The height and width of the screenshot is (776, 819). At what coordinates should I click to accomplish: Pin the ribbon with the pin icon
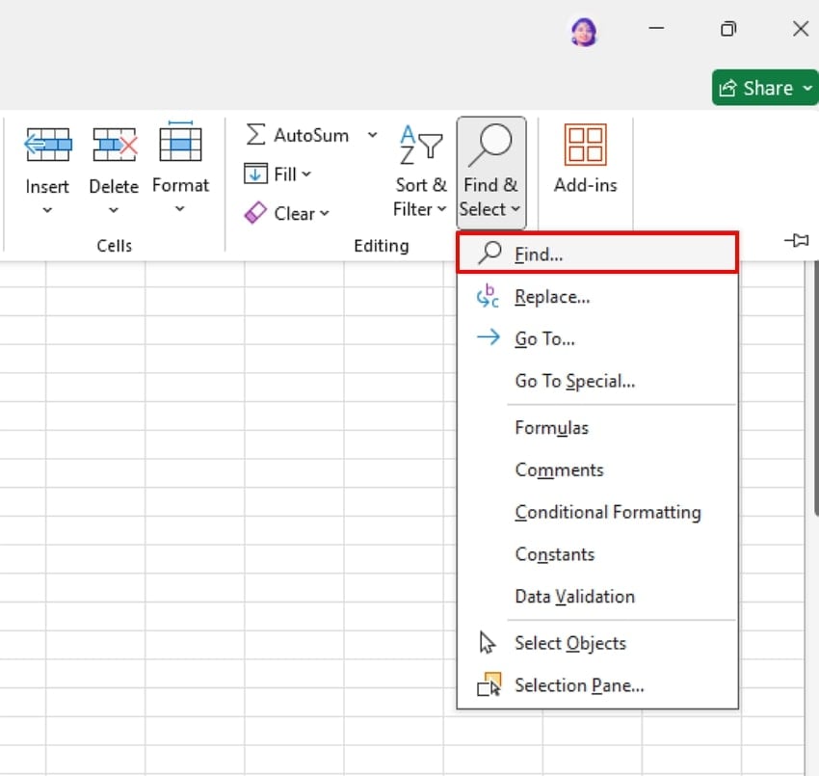(x=797, y=240)
